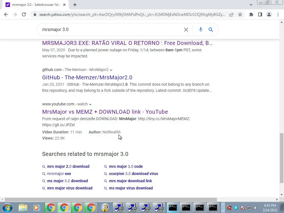Submit search with the magnifier icon
284x213 pixels.
(x=211, y=29)
